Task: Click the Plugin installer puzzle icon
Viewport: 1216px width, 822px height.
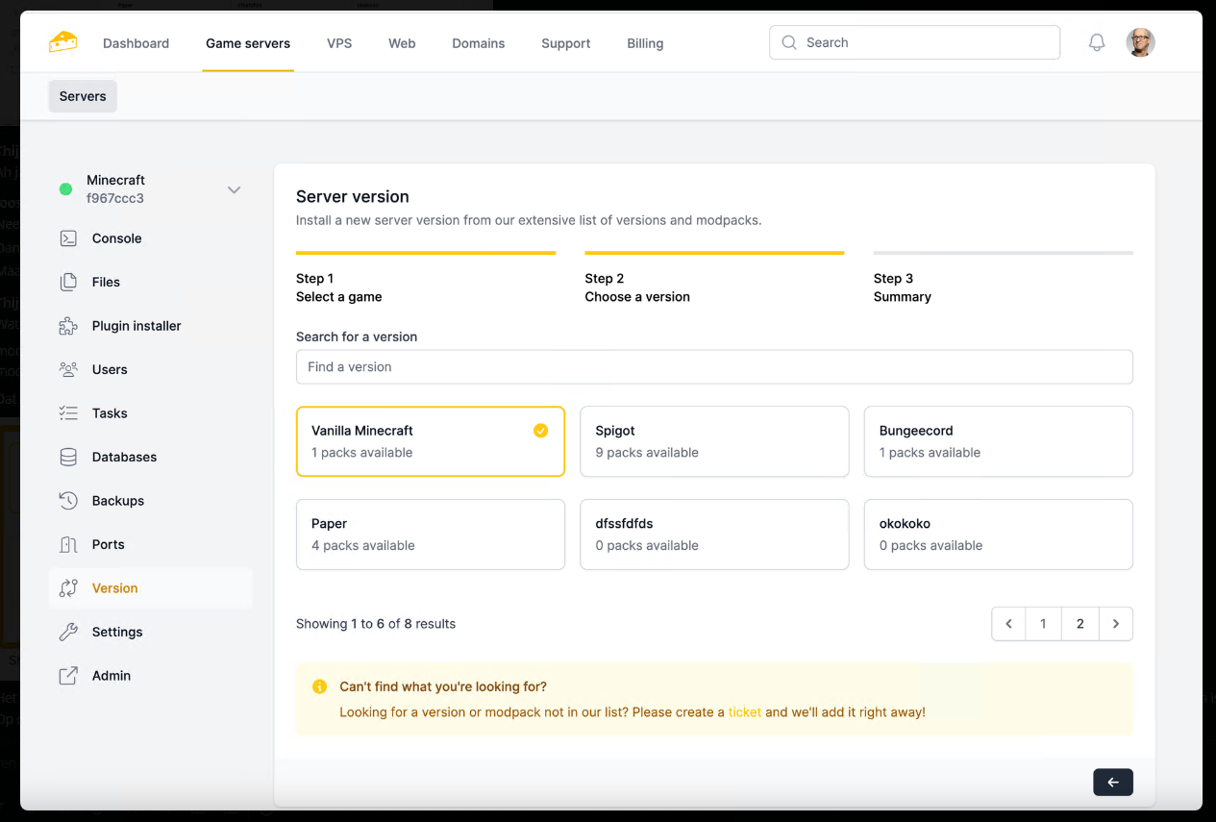Action: 68,326
